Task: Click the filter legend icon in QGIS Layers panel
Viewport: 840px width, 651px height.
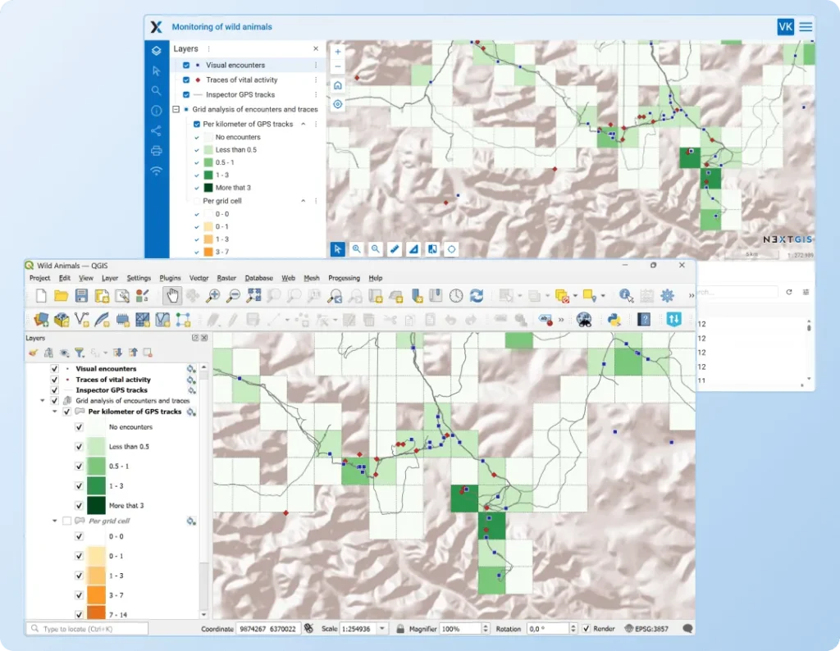Action: click(x=80, y=353)
